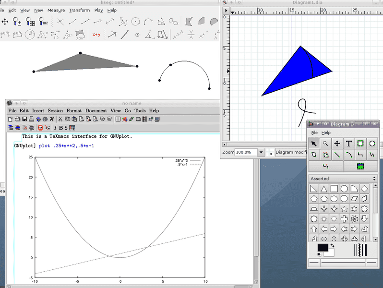The height and width of the screenshot is (288, 383).
Task: Click the circle construction tool in kseg
Action: point(136,22)
